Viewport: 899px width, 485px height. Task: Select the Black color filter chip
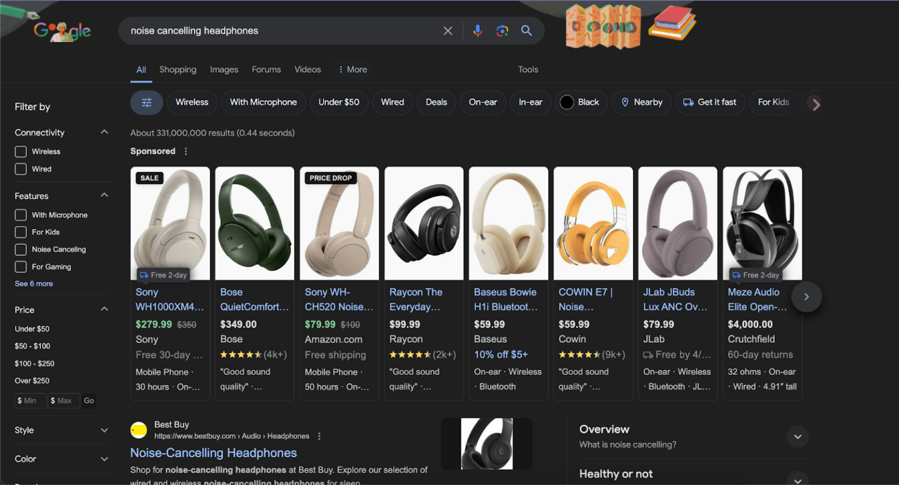coord(581,102)
